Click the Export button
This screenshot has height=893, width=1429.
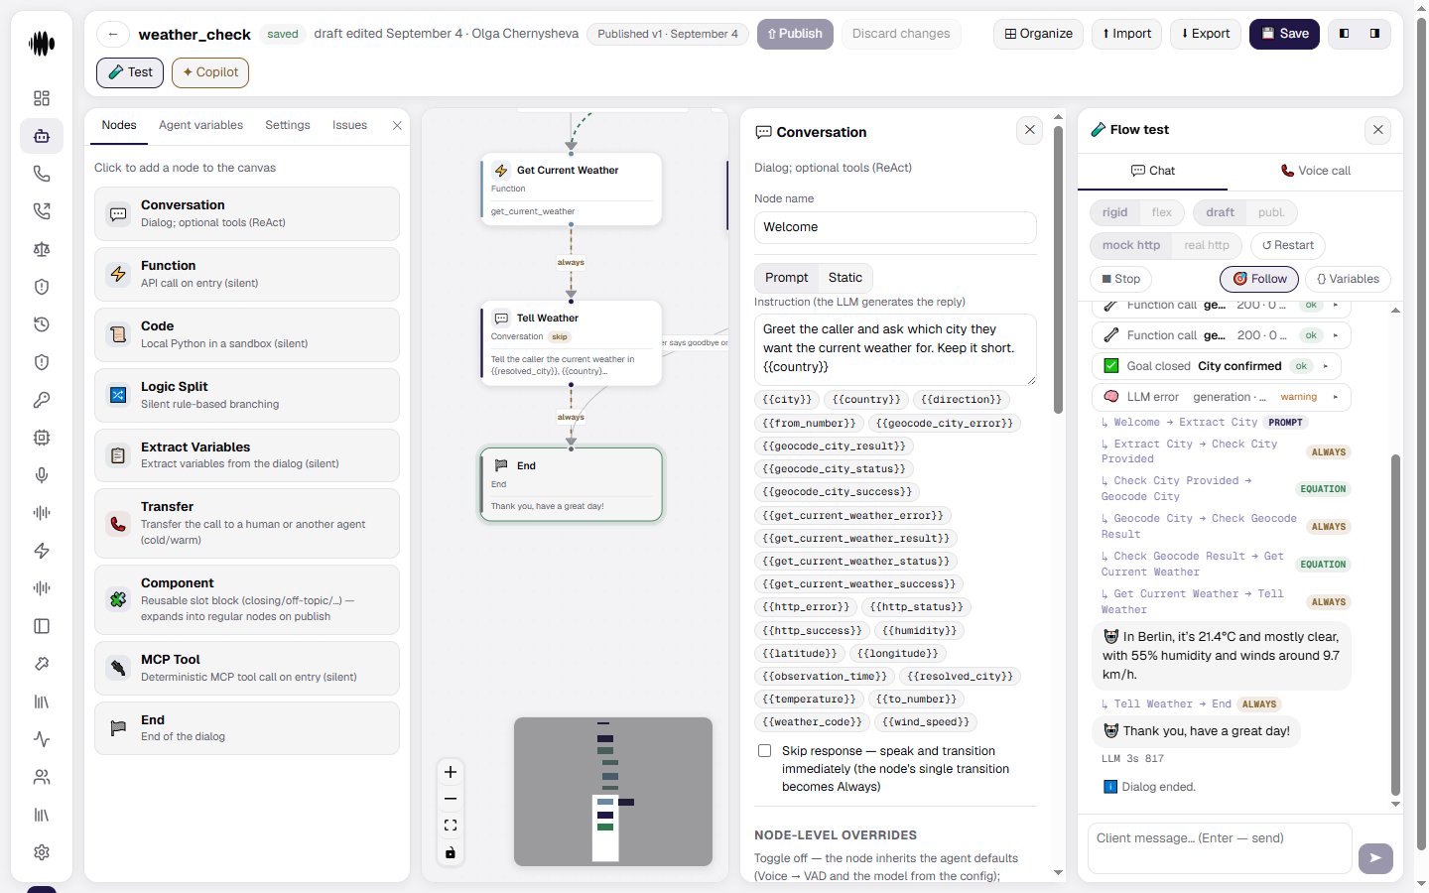pyautogui.click(x=1206, y=34)
